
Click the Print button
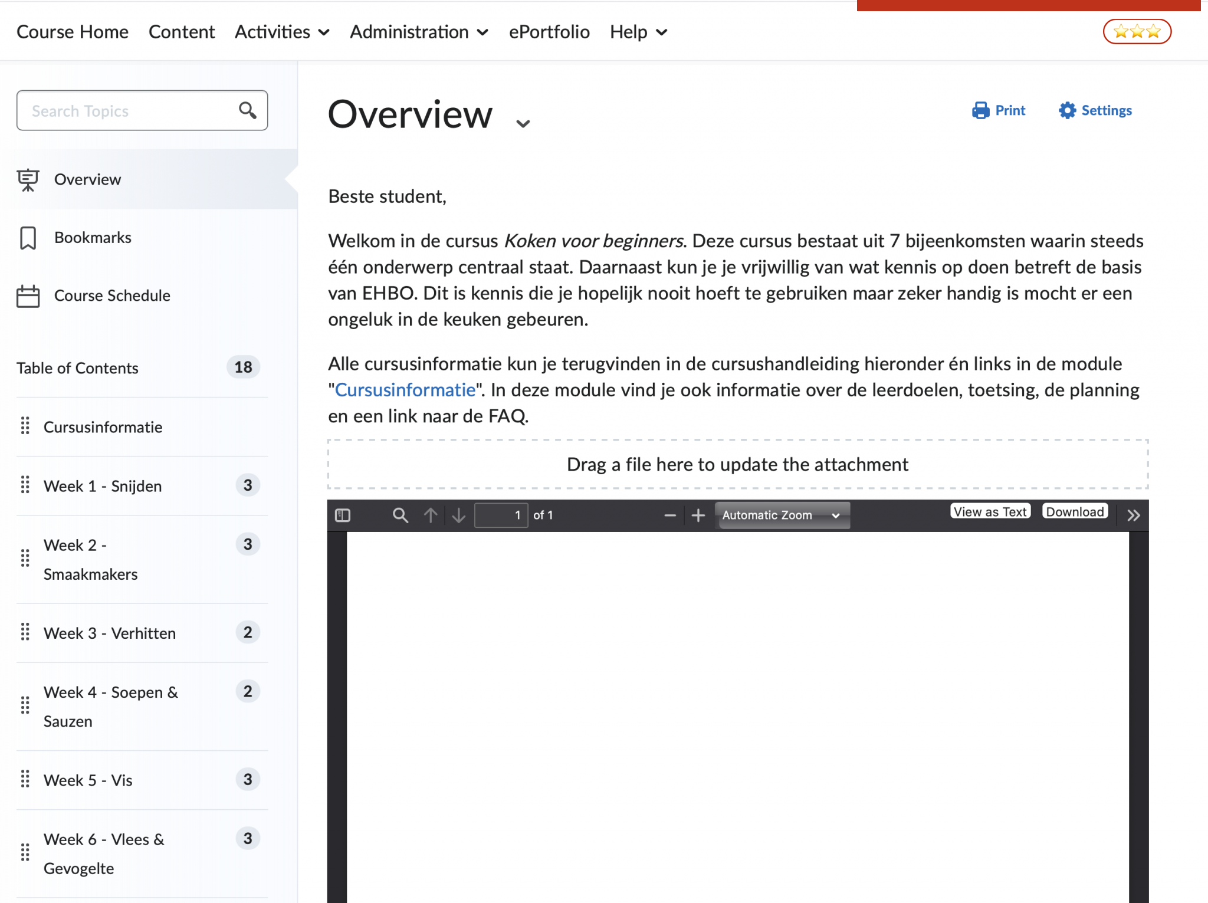[999, 110]
